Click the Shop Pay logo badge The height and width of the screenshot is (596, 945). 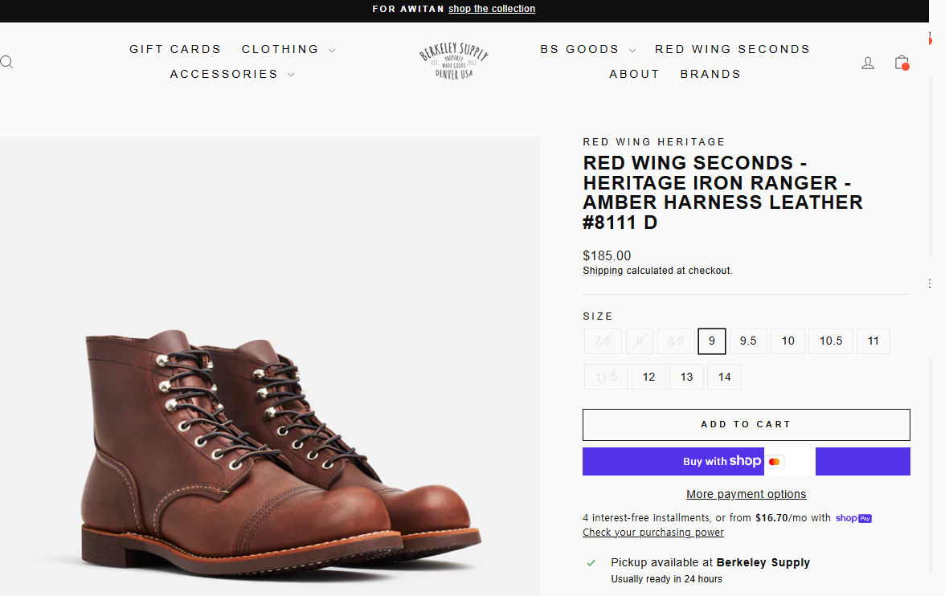(853, 518)
